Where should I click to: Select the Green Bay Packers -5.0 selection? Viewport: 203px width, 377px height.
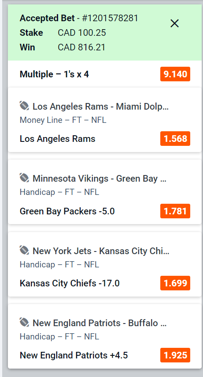coord(67,211)
